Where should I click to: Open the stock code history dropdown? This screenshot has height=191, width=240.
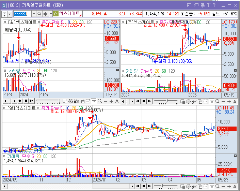point(34,14)
